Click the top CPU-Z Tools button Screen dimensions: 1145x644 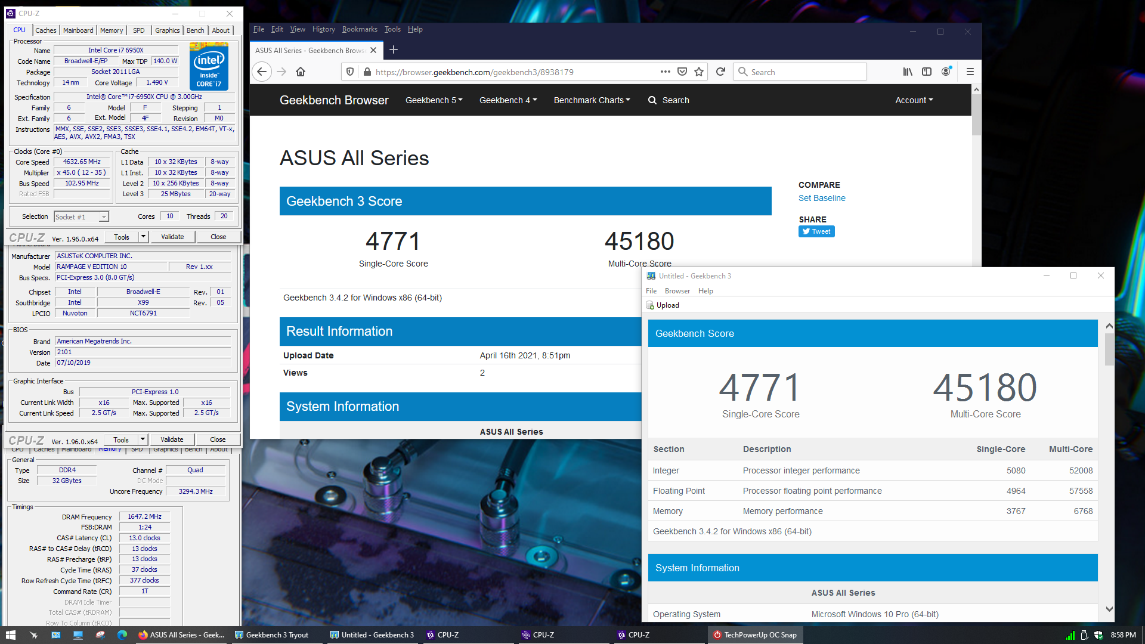(x=122, y=237)
